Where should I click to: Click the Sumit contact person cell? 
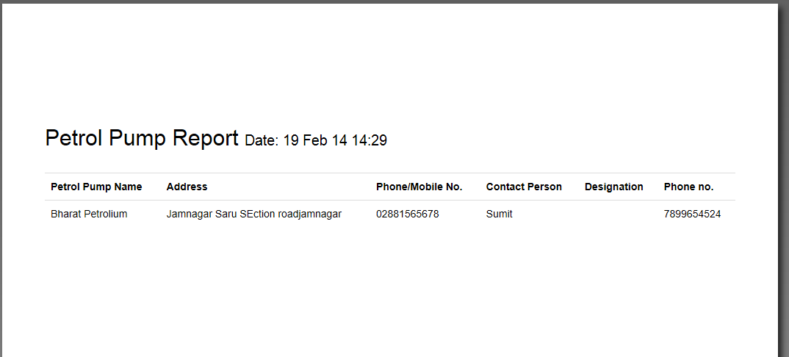[x=499, y=214]
